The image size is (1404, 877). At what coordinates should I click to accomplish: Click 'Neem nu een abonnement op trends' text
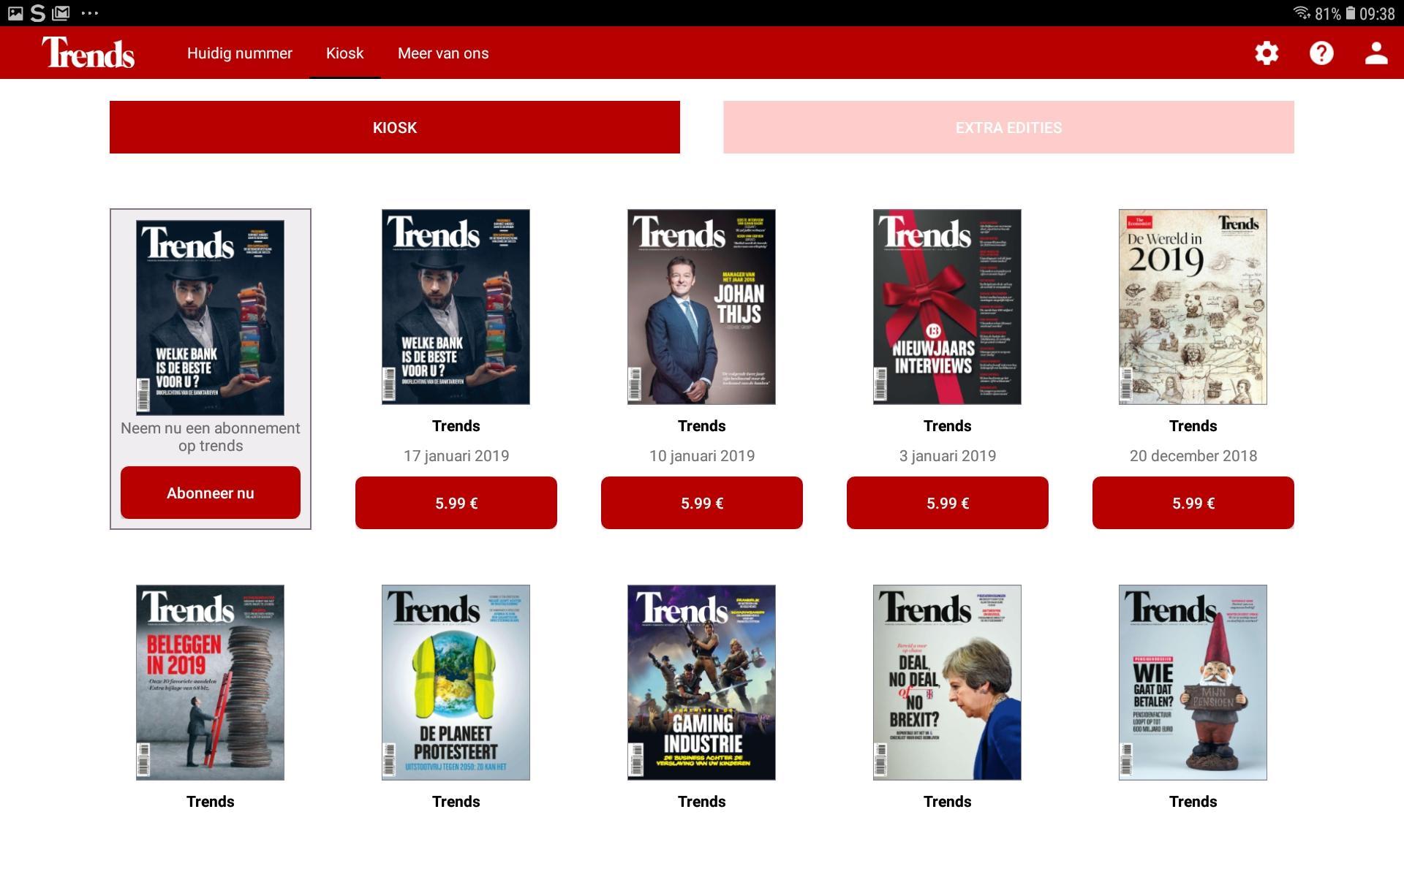pyautogui.click(x=211, y=437)
